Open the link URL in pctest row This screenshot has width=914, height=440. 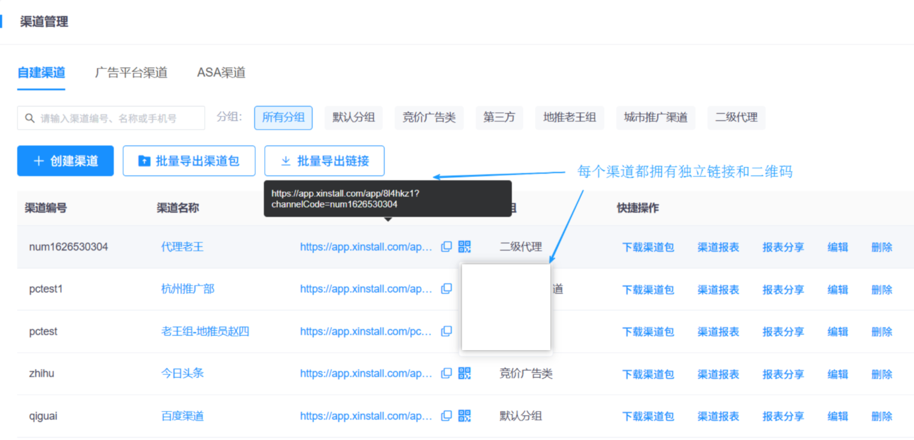click(366, 331)
